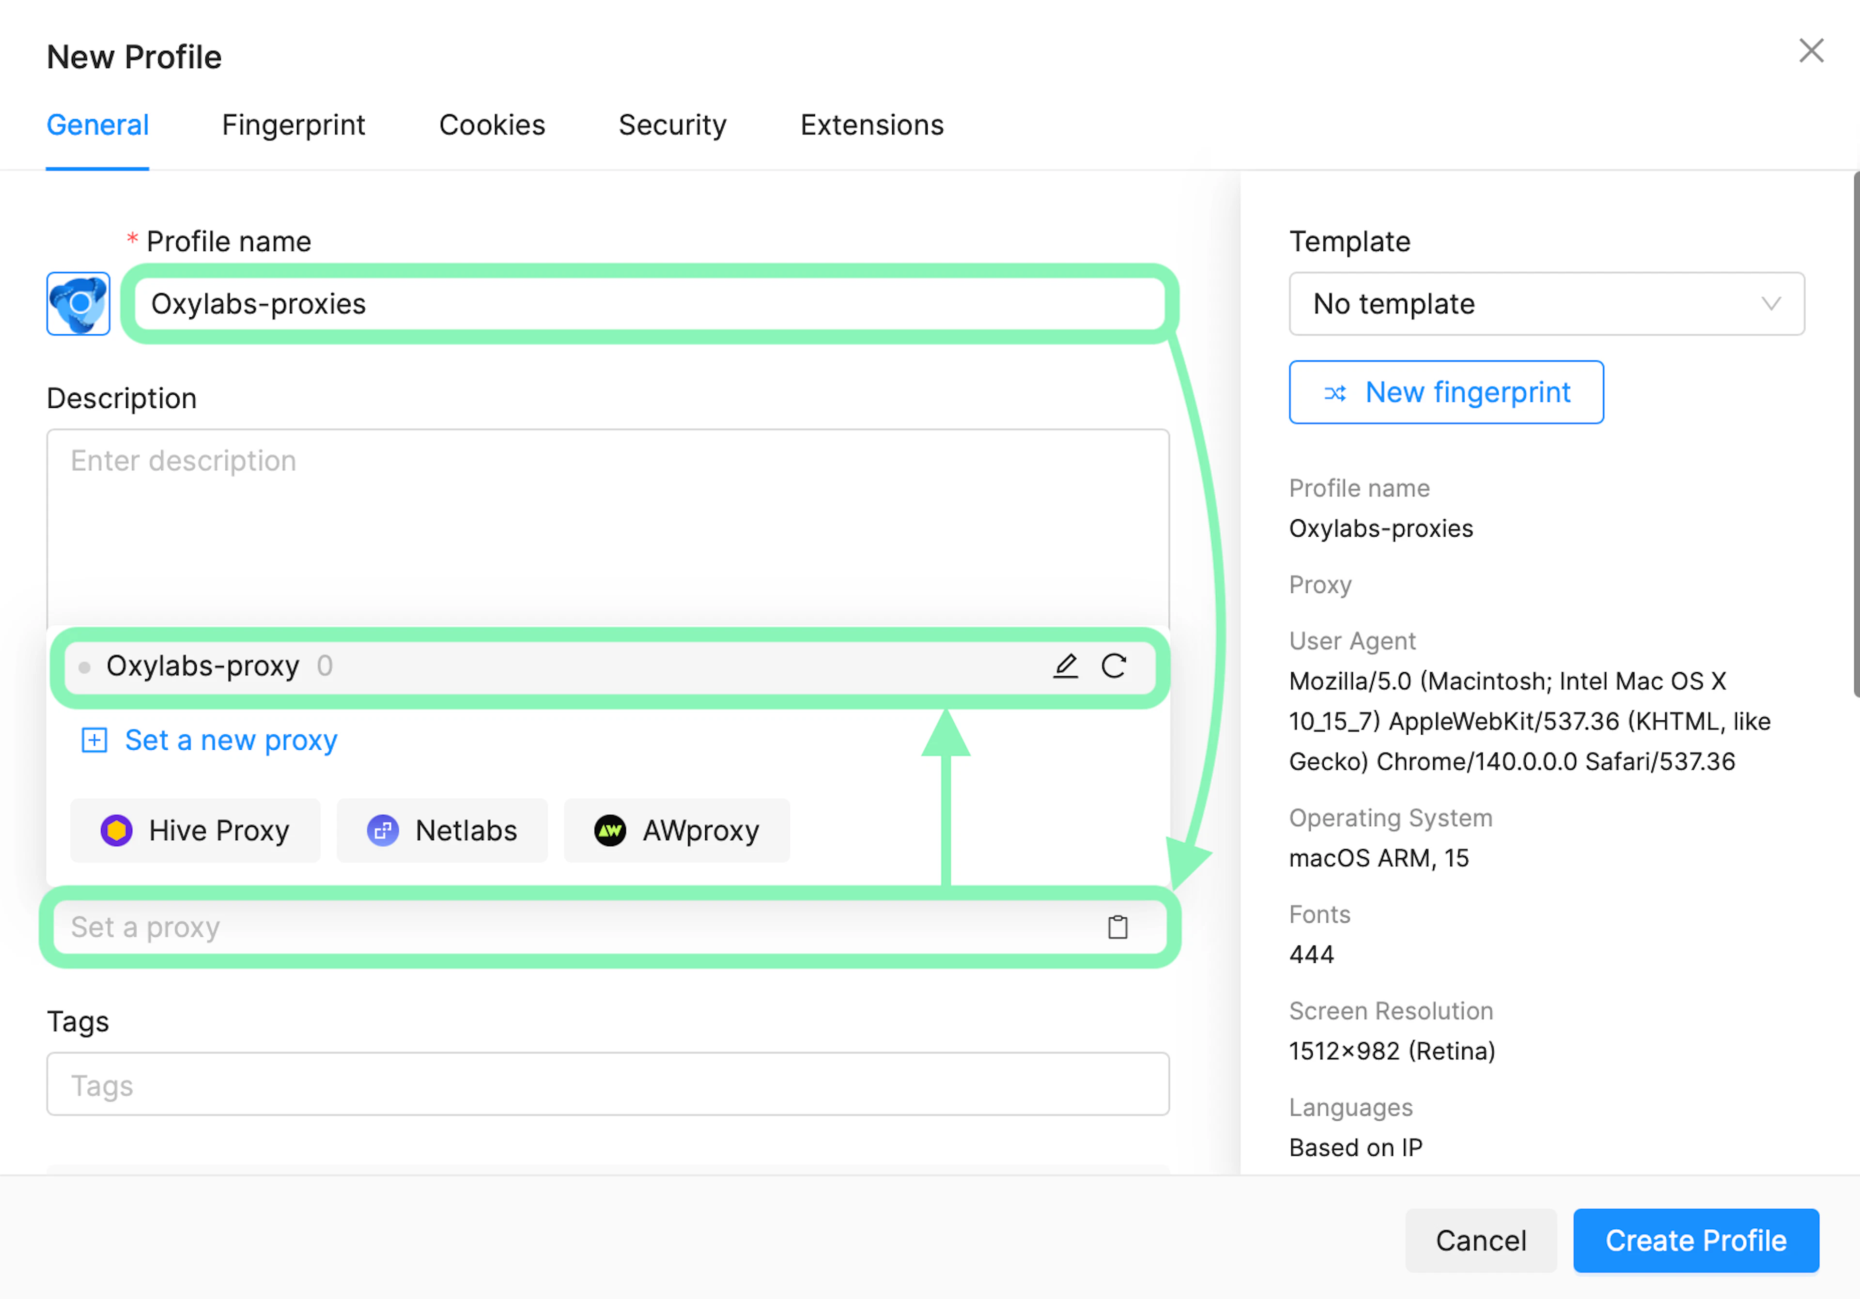
Task: Click the Languages label
Action: [x=1350, y=1107]
